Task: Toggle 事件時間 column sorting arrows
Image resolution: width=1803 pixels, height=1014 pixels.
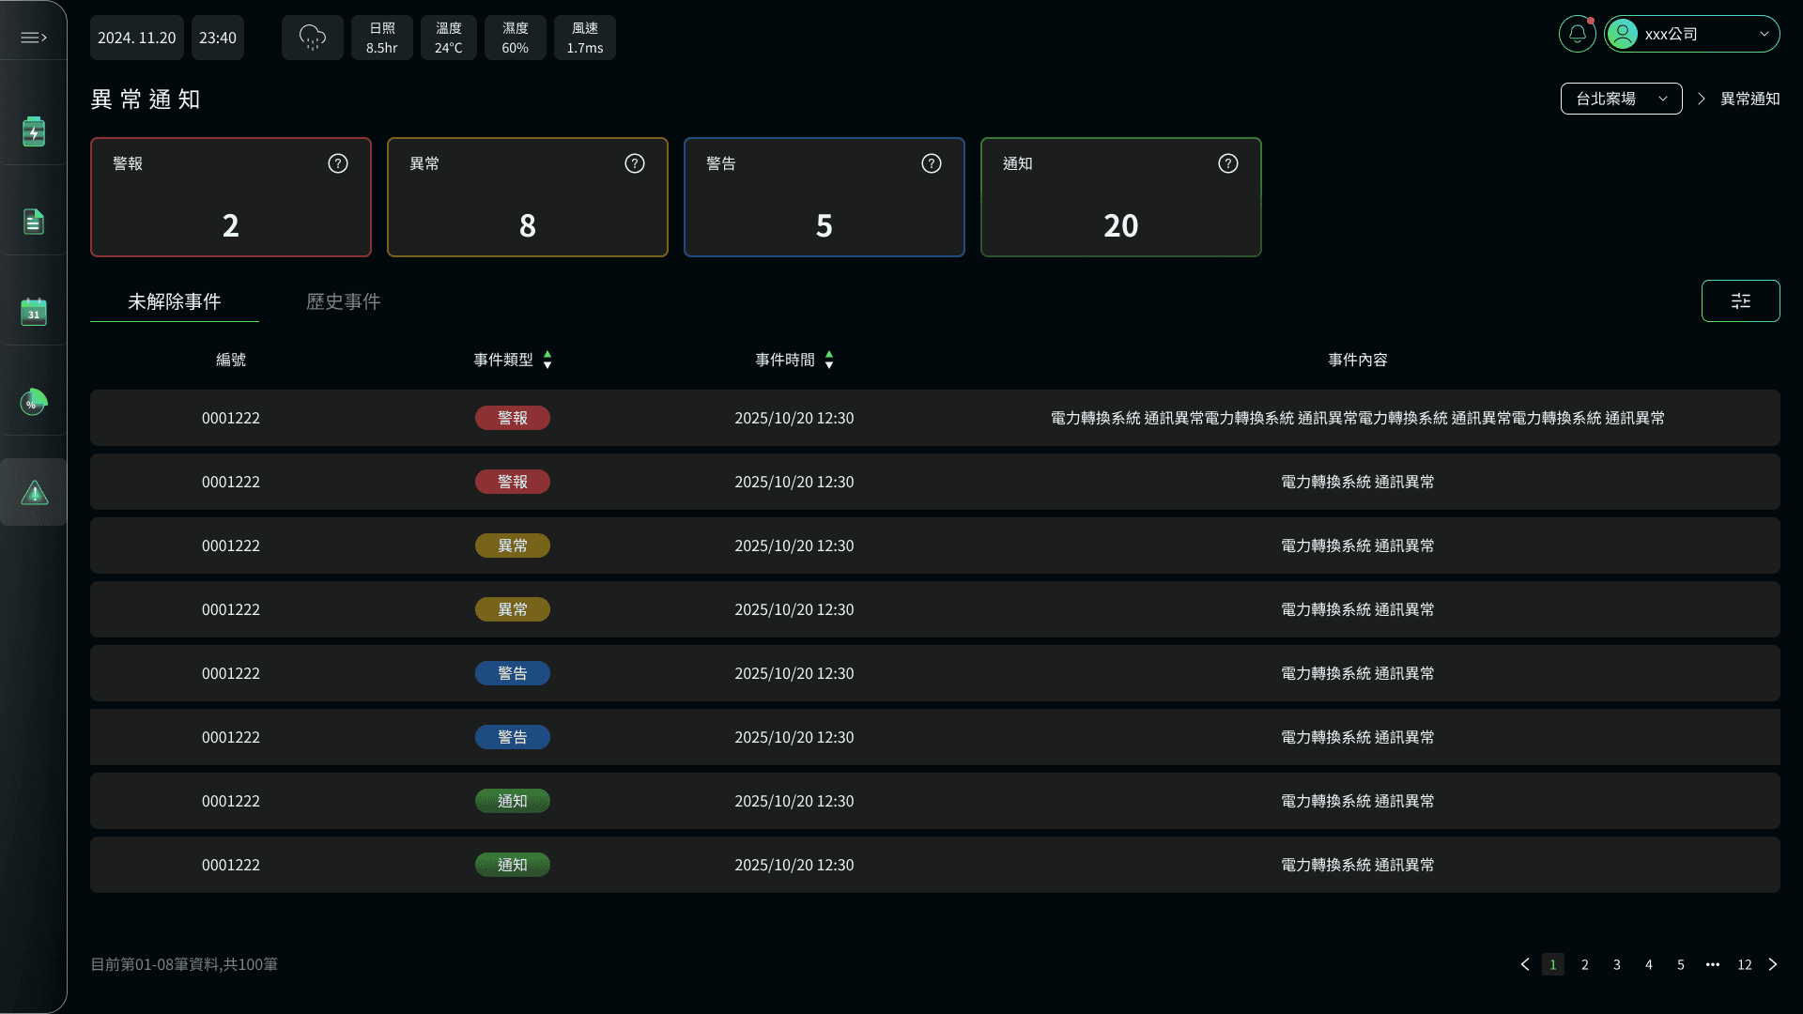Action: pos(829,360)
